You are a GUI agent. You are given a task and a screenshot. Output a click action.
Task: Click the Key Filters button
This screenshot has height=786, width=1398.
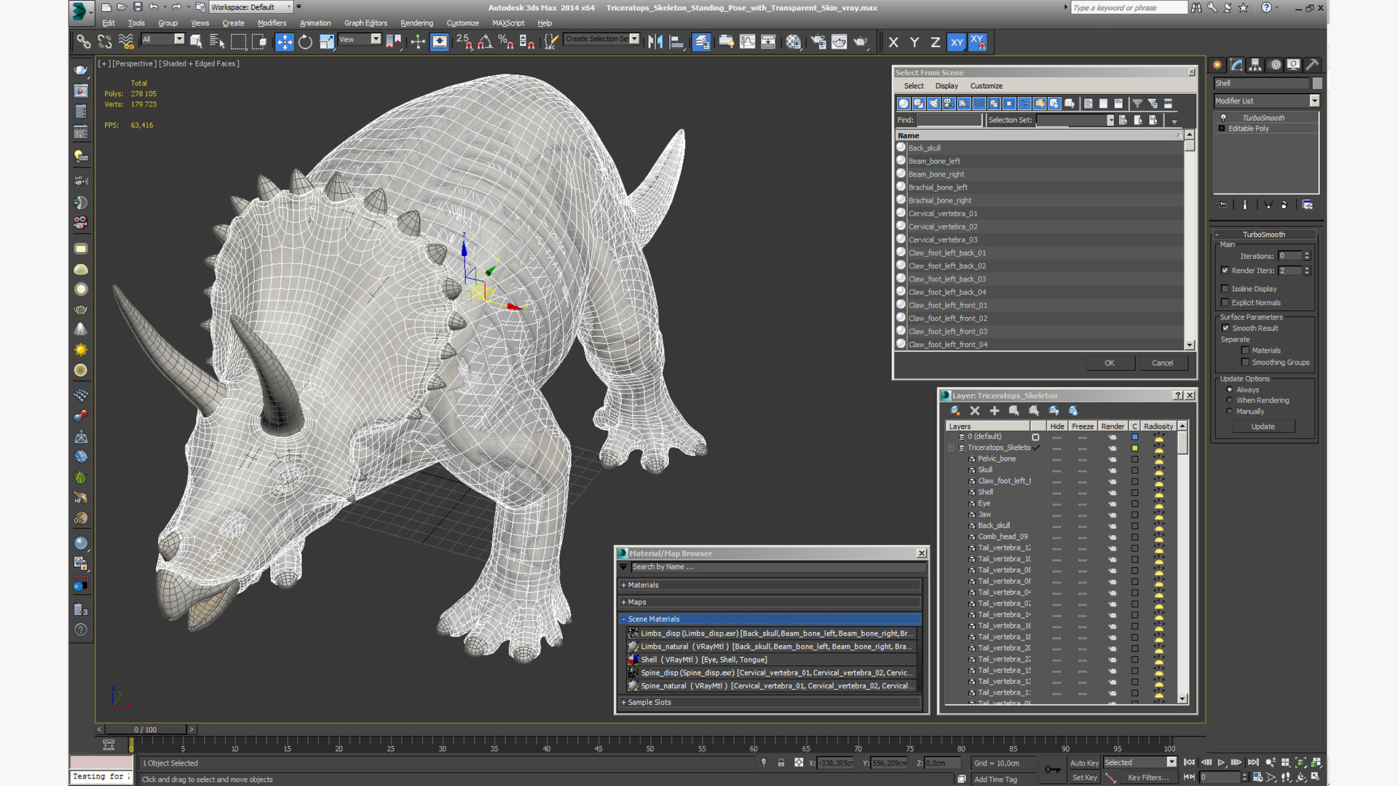click(1149, 778)
